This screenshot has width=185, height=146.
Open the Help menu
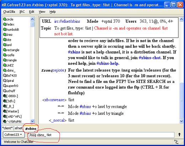tap(53, 12)
